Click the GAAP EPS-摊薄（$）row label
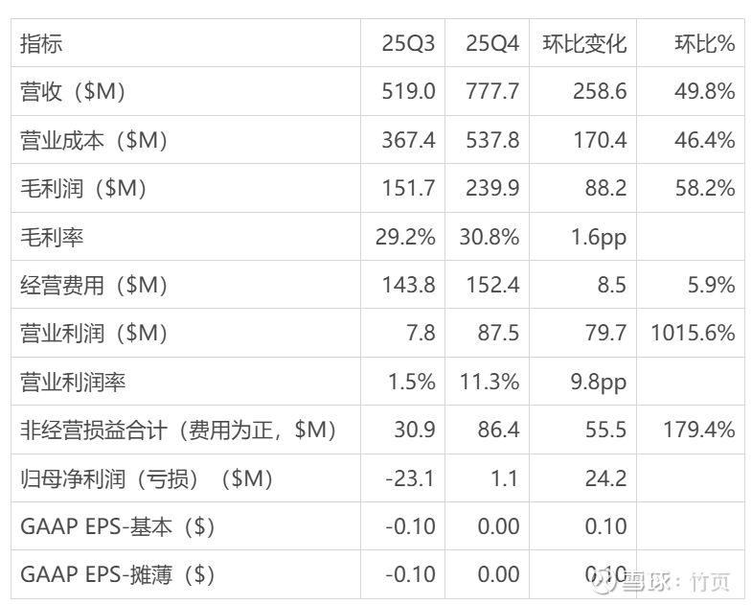This screenshot has height=605, width=752. click(x=117, y=574)
